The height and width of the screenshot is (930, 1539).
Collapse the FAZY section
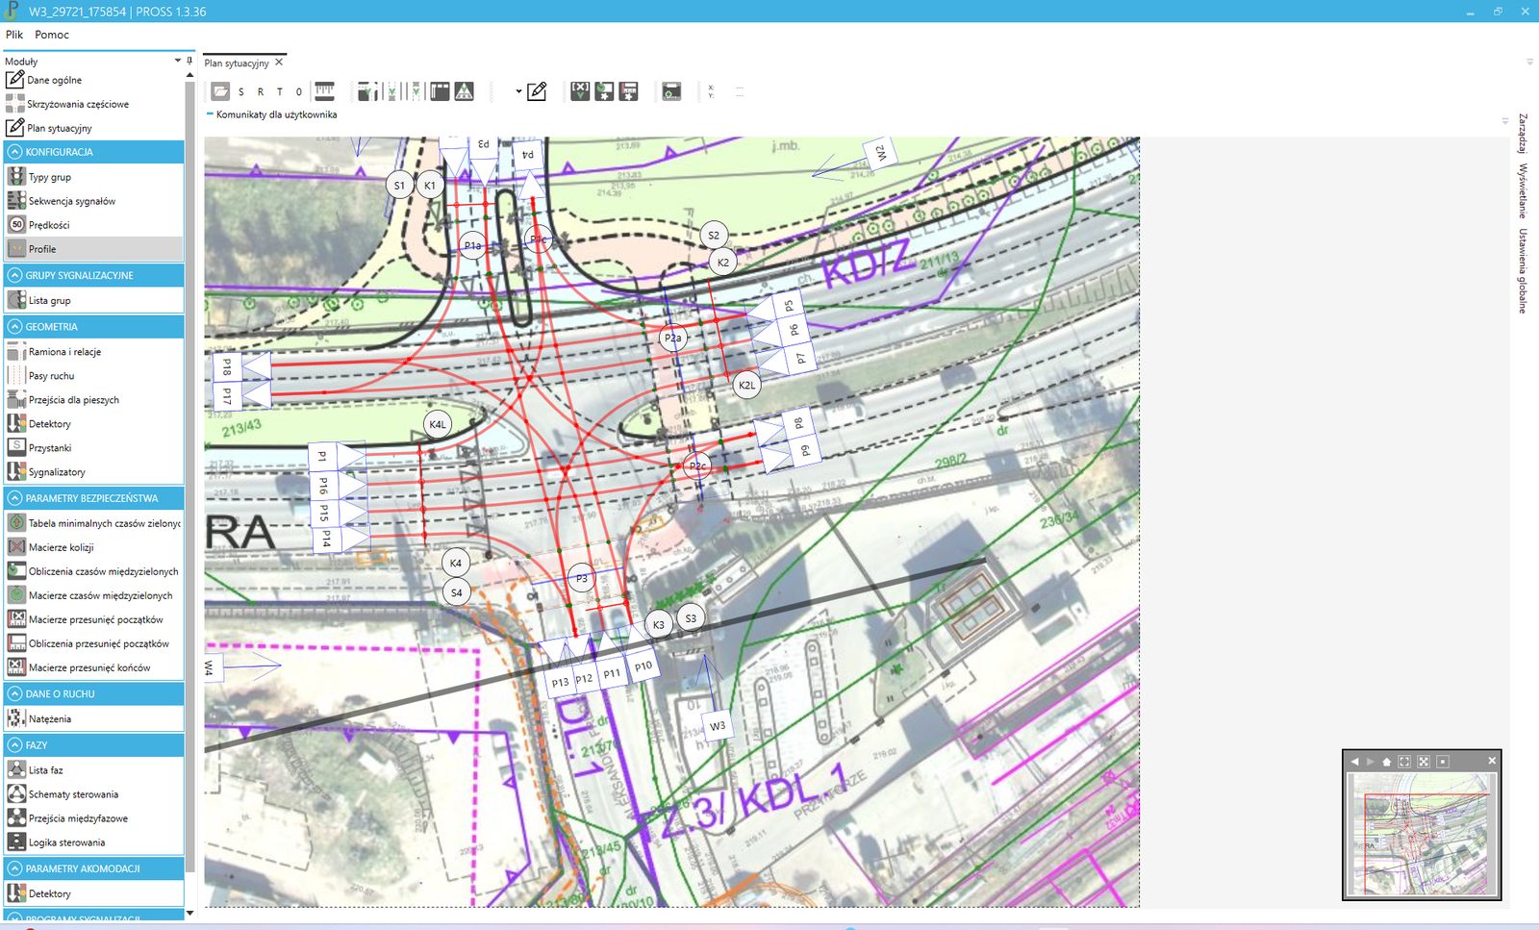coord(14,745)
